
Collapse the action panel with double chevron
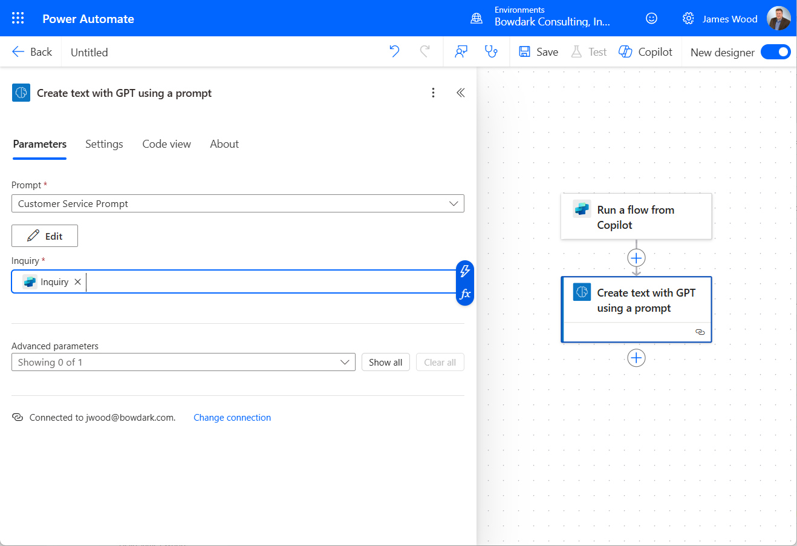coord(461,93)
